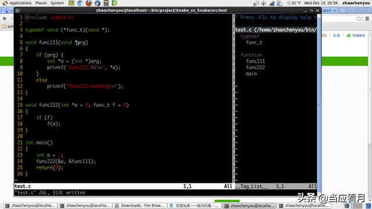
Task: Click the terminal's vertical scrollbar
Action: pyautogui.click(x=319, y=105)
